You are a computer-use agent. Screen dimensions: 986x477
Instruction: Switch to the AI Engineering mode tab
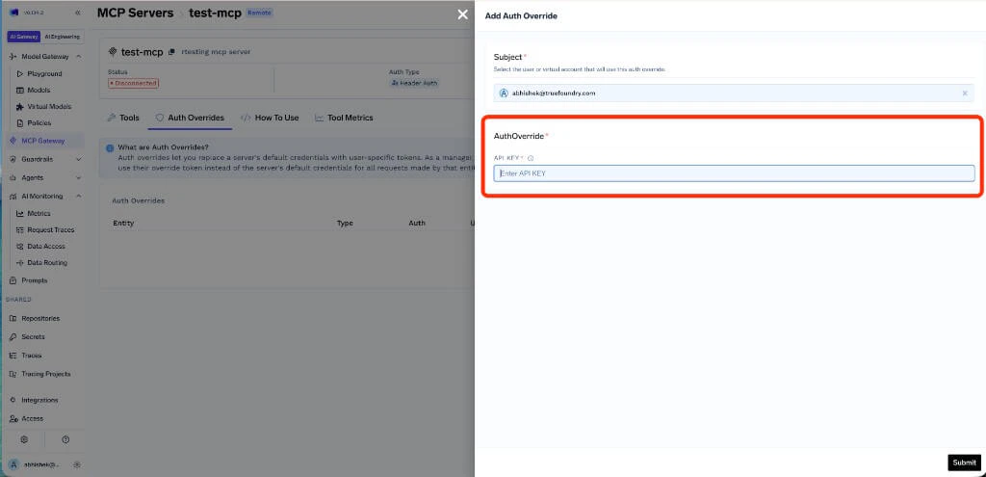(63, 37)
